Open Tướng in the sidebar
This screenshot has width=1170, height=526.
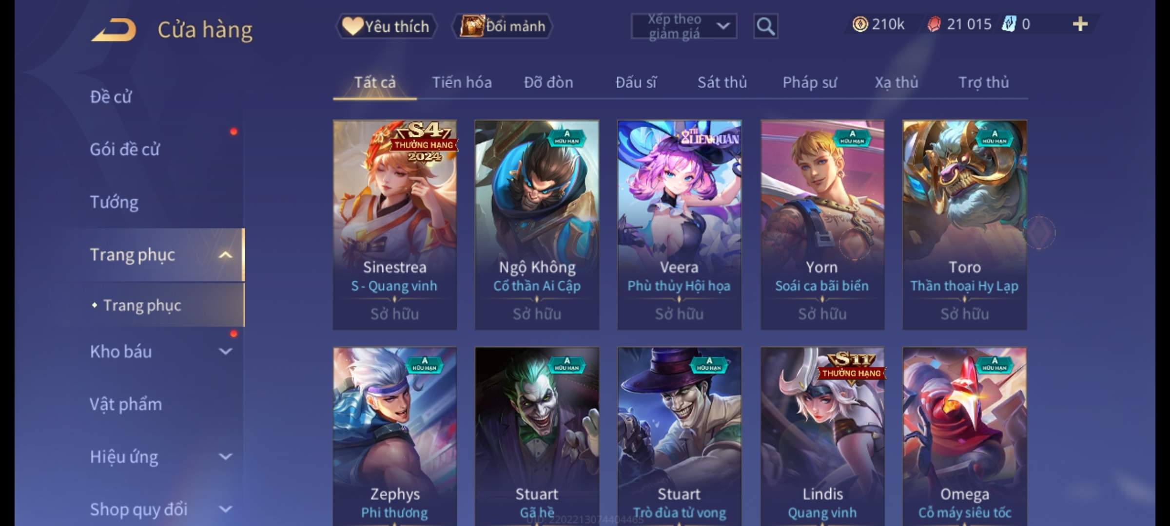(x=114, y=202)
